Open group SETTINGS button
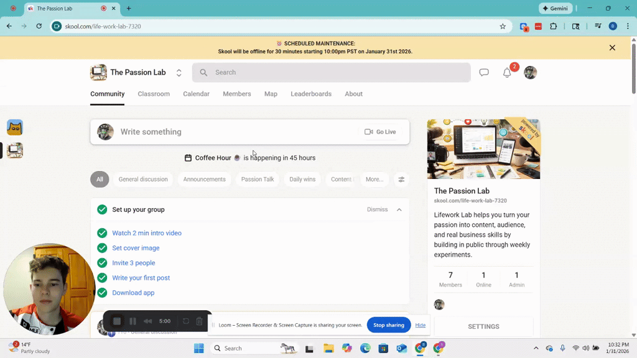This screenshot has width=637, height=358. click(x=483, y=327)
